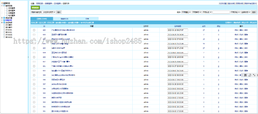Open the 全部时间 time range dropdown
The width and height of the screenshot is (258, 114).
246,12
